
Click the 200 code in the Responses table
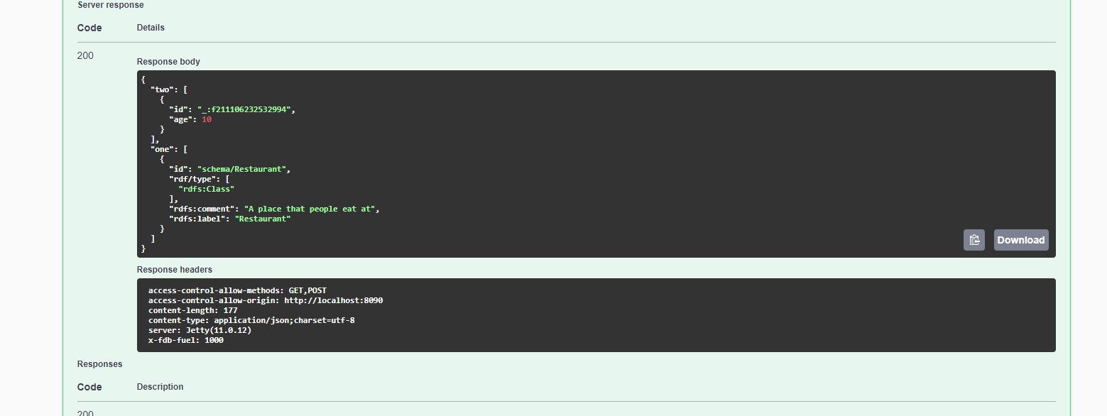click(84, 413)
